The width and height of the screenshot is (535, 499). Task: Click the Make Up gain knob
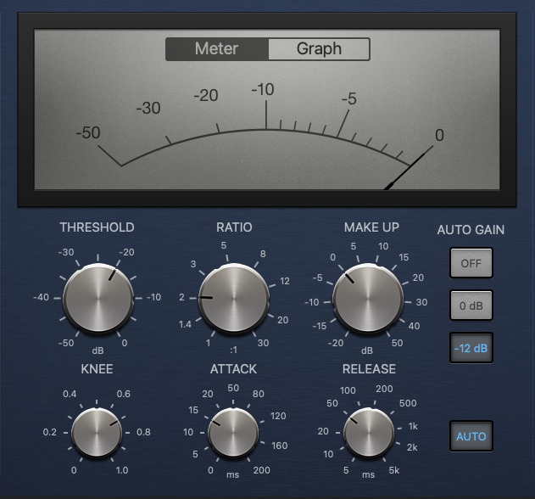pos(367,298)
